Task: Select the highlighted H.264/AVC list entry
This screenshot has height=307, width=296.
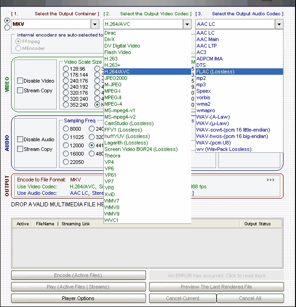Action: point(147,72)
